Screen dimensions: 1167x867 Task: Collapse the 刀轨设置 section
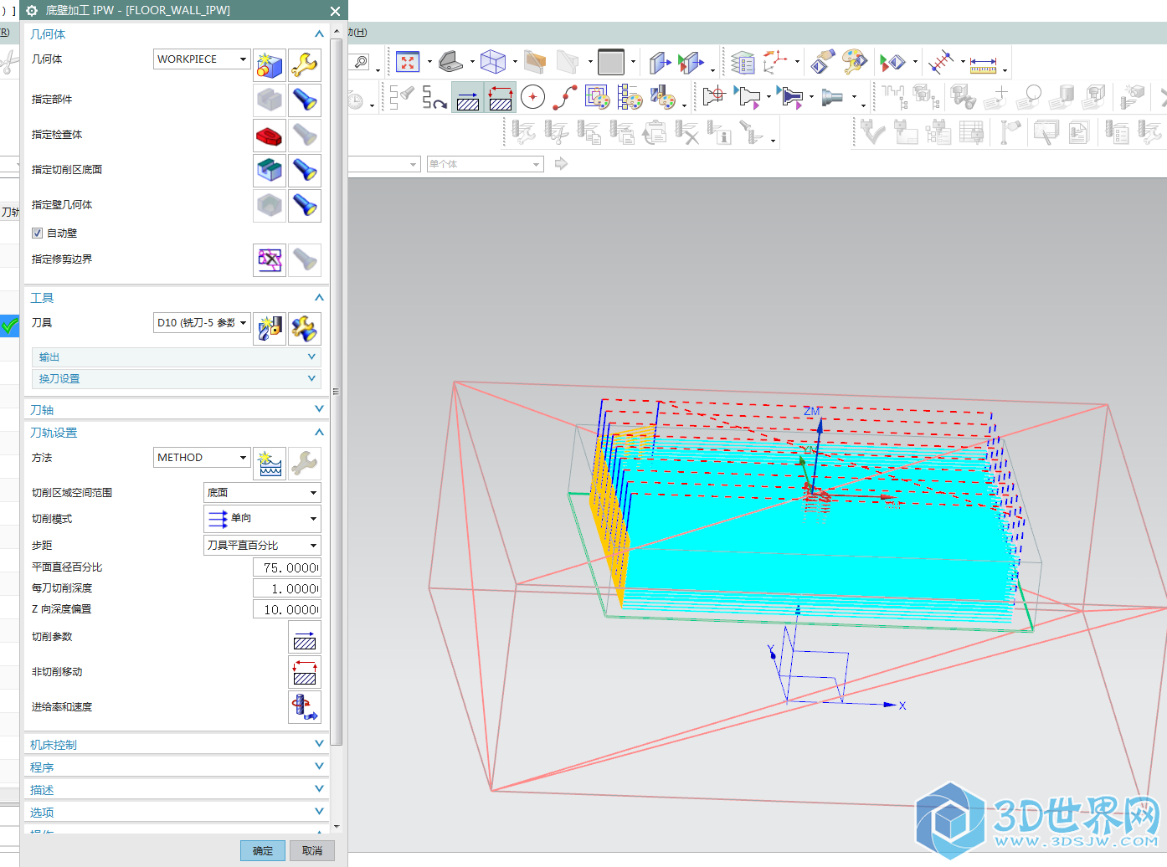click(x=318, y=433)
